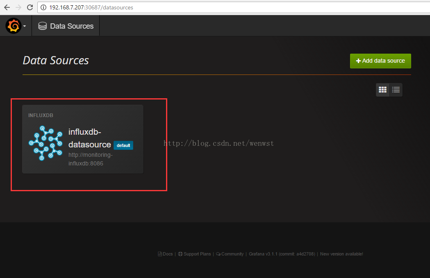The width and height of the screenshot is (430, 278).
Task: Click the INFLUXDB type label
Action: pyautogui.click(x=41, y=115)
